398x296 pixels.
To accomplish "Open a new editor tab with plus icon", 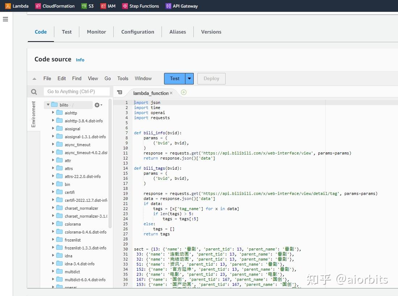I will click(184, 92).
